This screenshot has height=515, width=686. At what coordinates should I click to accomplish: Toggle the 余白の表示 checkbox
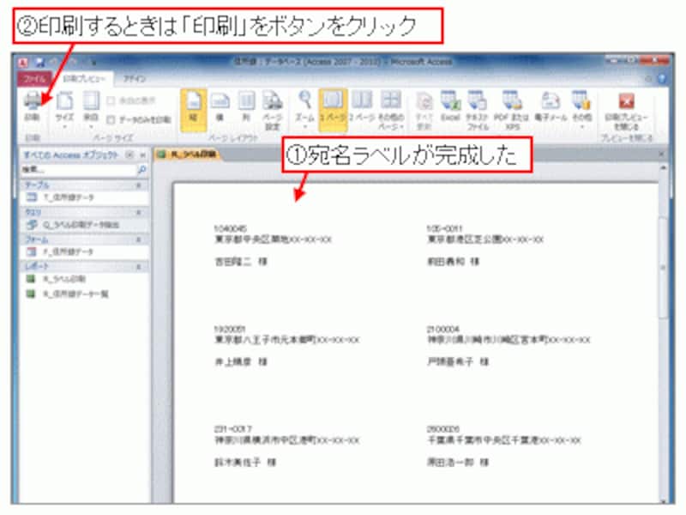[x=111, y=101]
